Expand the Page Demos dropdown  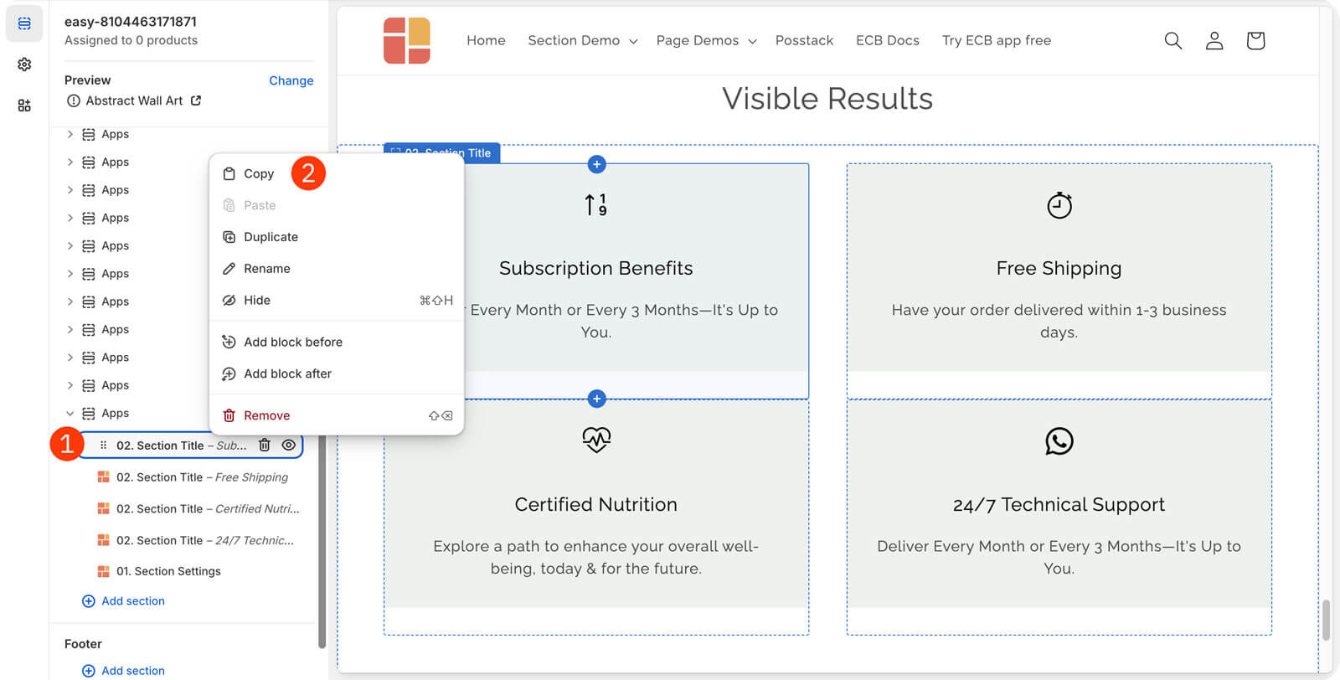click(706, 40)
